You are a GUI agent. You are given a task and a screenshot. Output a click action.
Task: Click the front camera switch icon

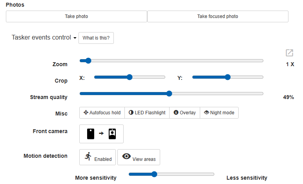click(x=101, y=134)
